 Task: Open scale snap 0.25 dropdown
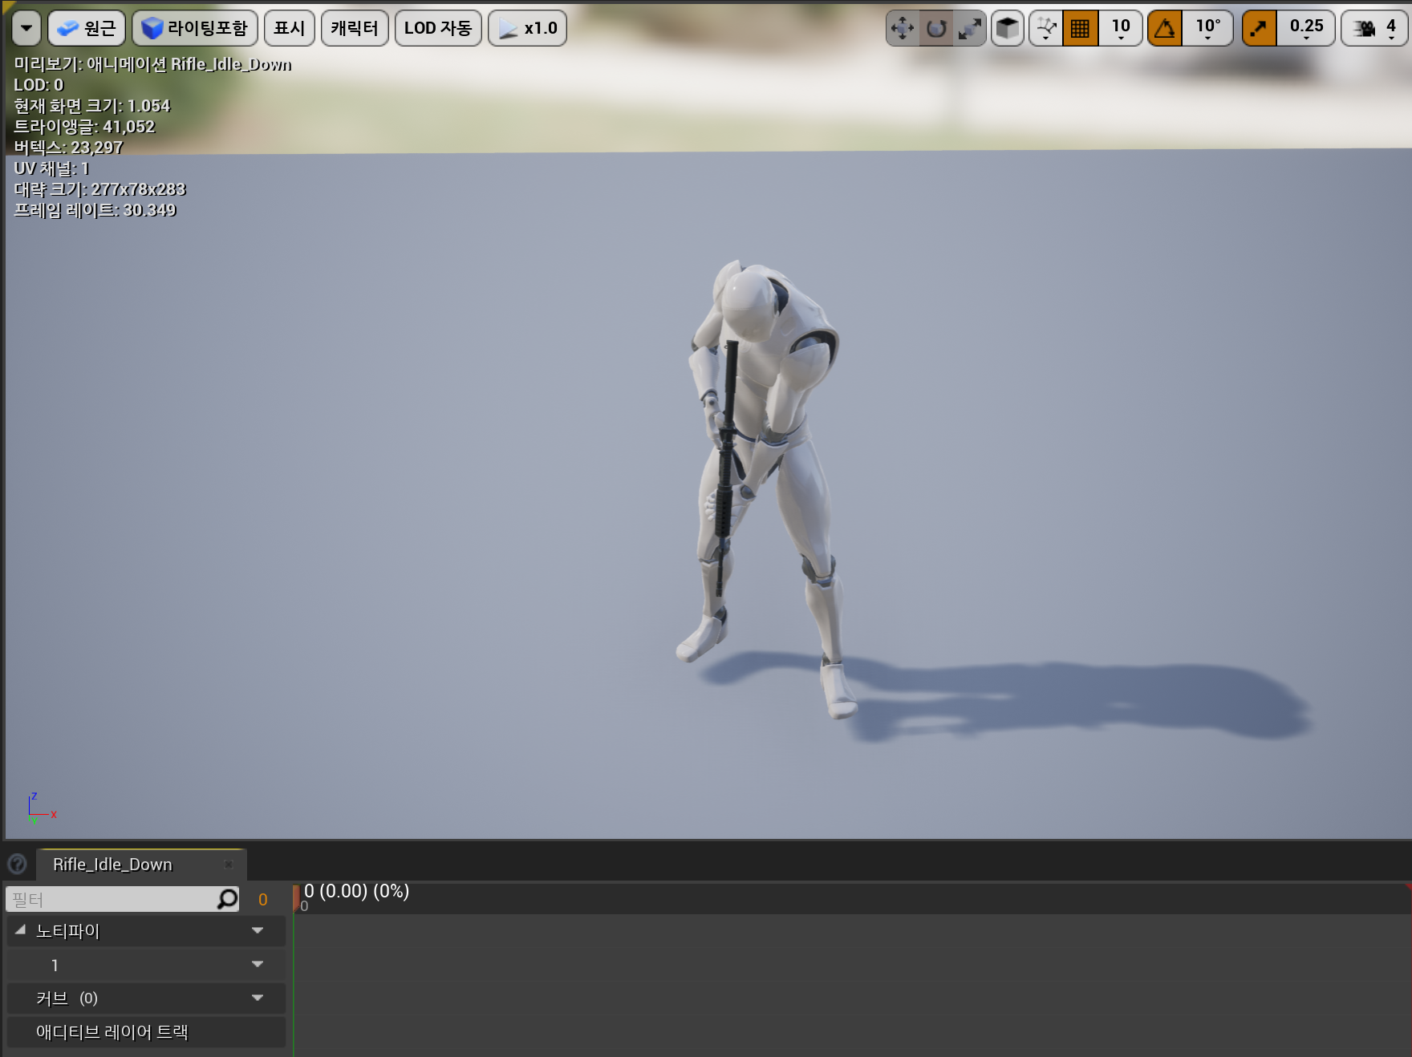pyautogui.click(x=1306, y=29)
